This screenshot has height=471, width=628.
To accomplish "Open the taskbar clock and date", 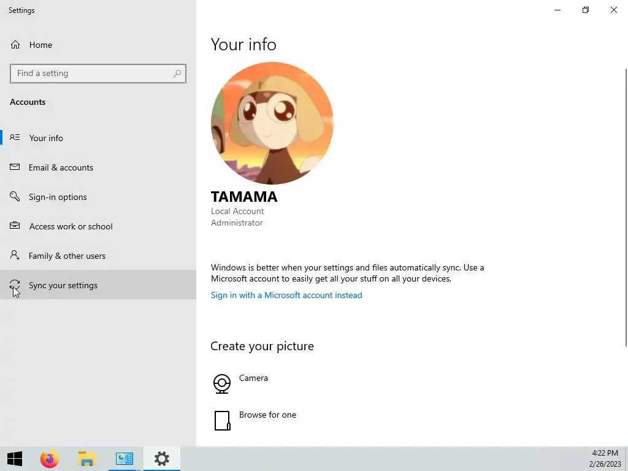I will (x=605, y=459).
